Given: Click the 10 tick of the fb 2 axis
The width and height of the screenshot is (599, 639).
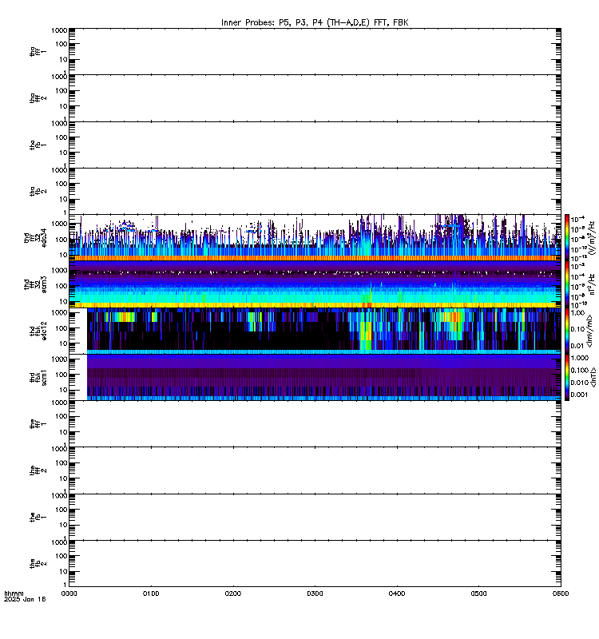Looking at the screenshot, I should [64, 572].
